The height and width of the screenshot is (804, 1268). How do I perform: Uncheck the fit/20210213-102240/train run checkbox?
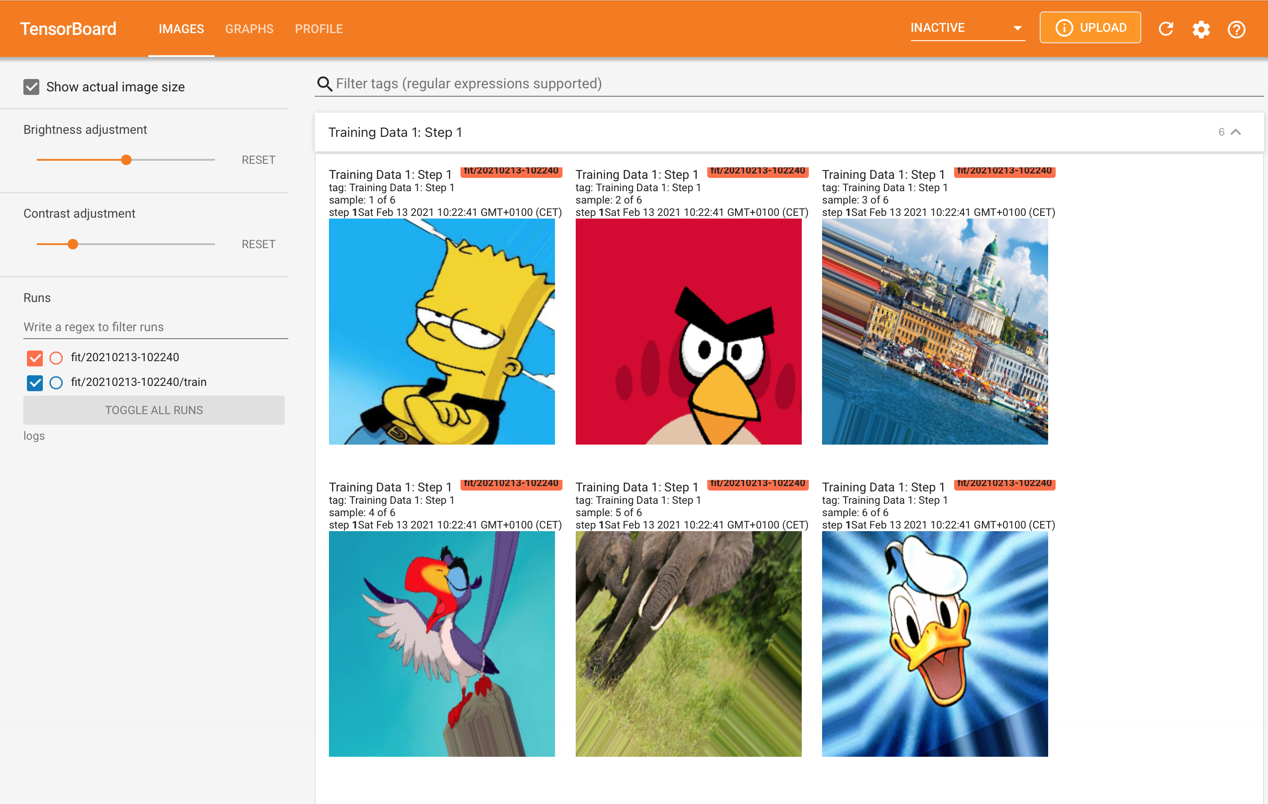pyautogui.click(x=35, y=383)
